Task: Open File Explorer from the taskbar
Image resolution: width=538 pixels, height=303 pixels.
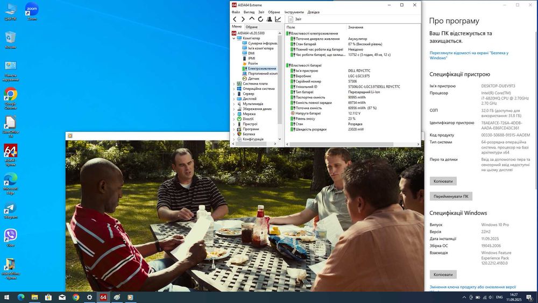Action: tap(34, 297)
